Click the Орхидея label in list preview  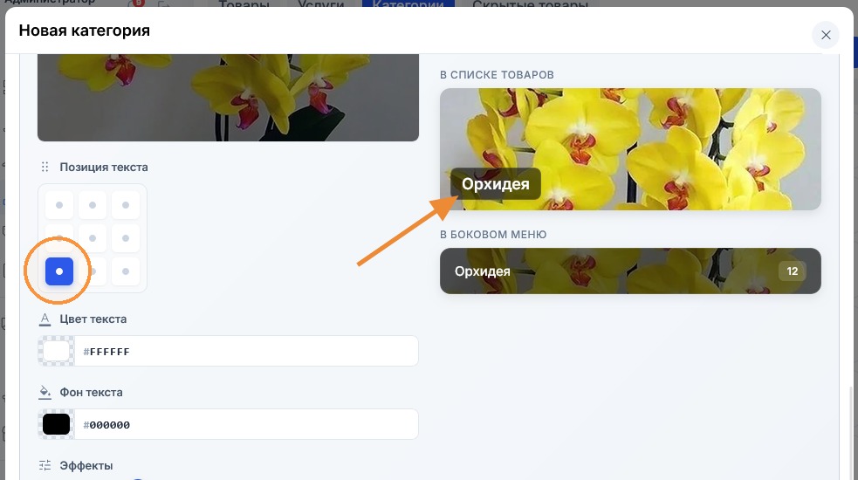point(496,184)
